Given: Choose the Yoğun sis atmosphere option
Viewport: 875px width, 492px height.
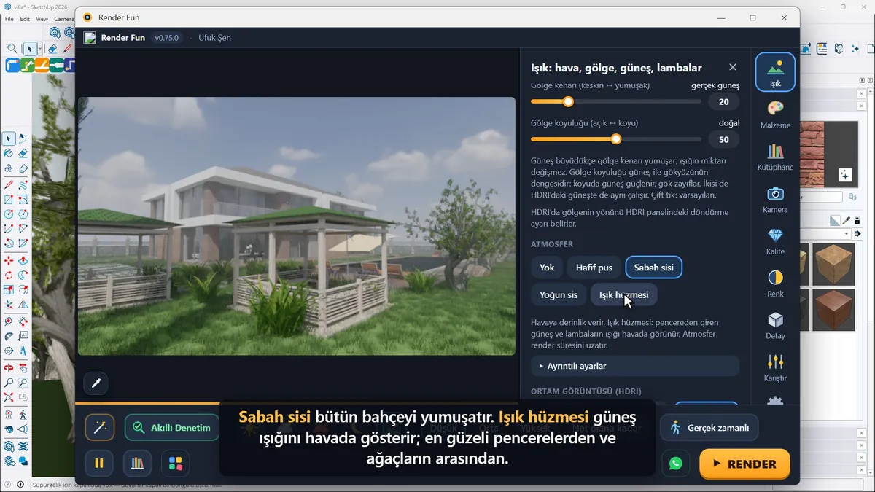Looking at the screenshot, I should 559,294.
